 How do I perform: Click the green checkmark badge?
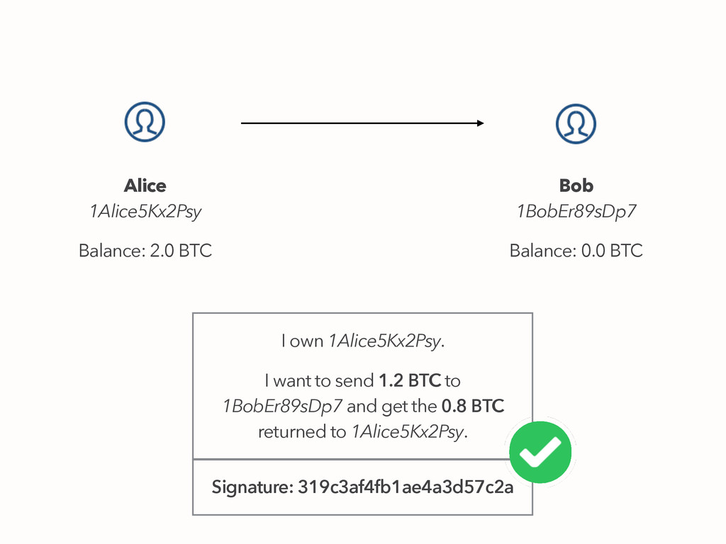tap(541, 452)
